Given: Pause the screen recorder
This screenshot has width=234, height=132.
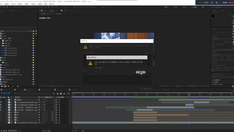Looking at the screenshot, I should coord(225,3).
